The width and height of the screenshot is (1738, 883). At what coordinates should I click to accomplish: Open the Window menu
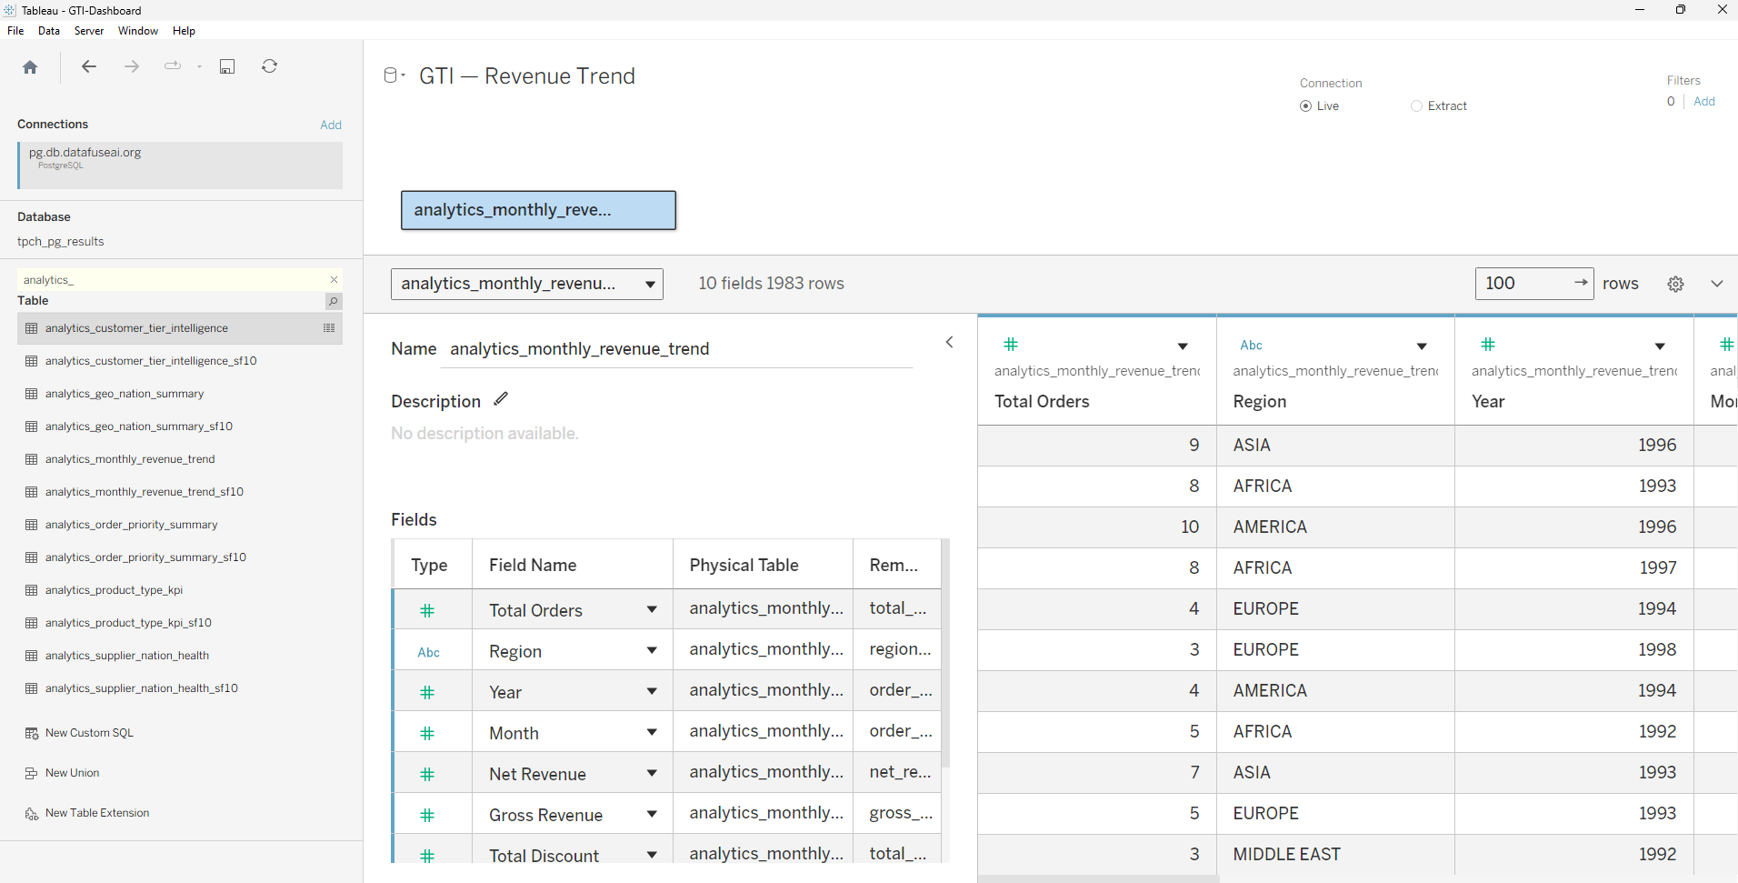[x=138, y=31]
